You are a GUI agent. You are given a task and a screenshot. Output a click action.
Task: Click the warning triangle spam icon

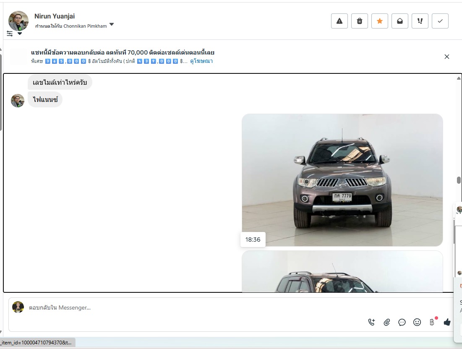pos(339,21)
